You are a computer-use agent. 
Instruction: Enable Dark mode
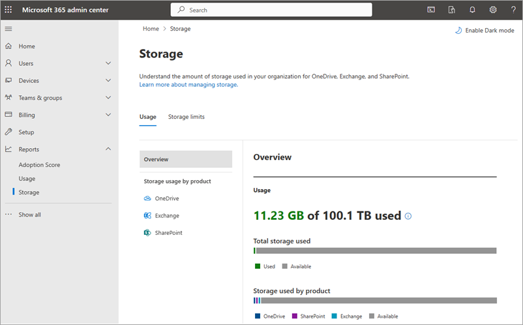tap(484, 31)
